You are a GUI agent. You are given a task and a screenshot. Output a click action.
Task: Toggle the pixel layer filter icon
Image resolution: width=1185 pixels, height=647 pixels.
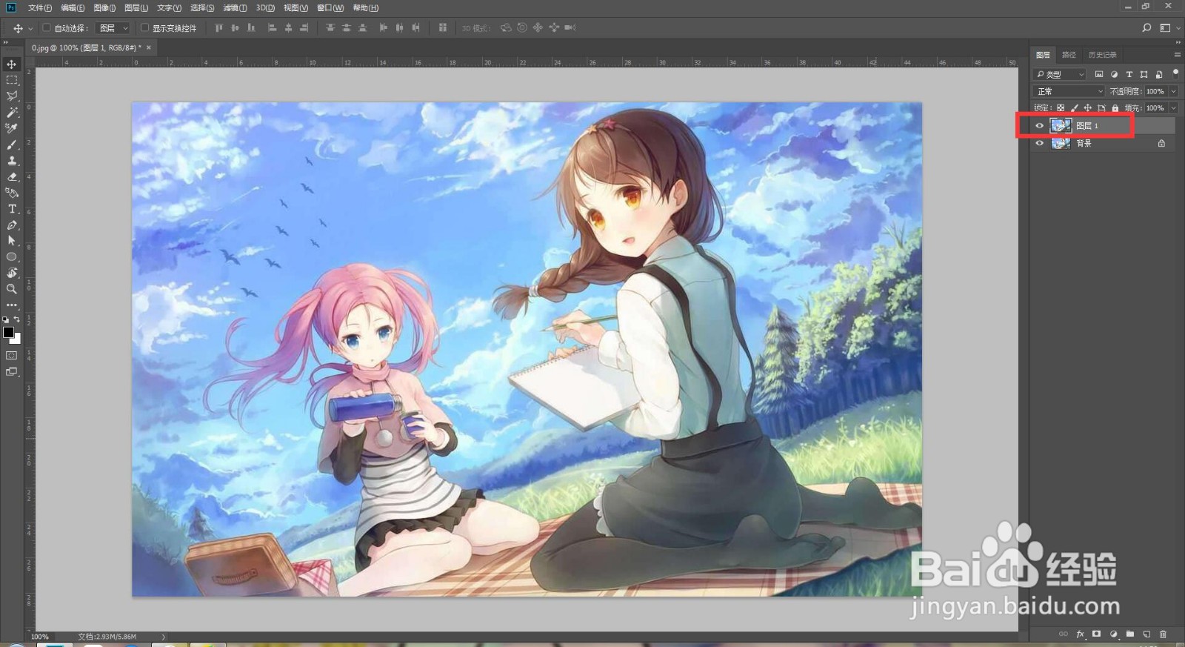click(x=1099, y=75)
